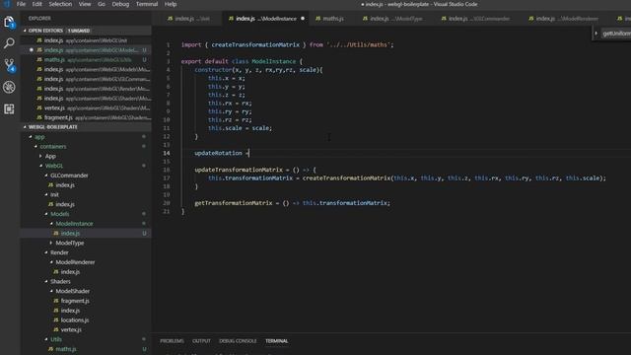631x355 pixels.
Task: Show the Problems panel tab
Action: 172,341
